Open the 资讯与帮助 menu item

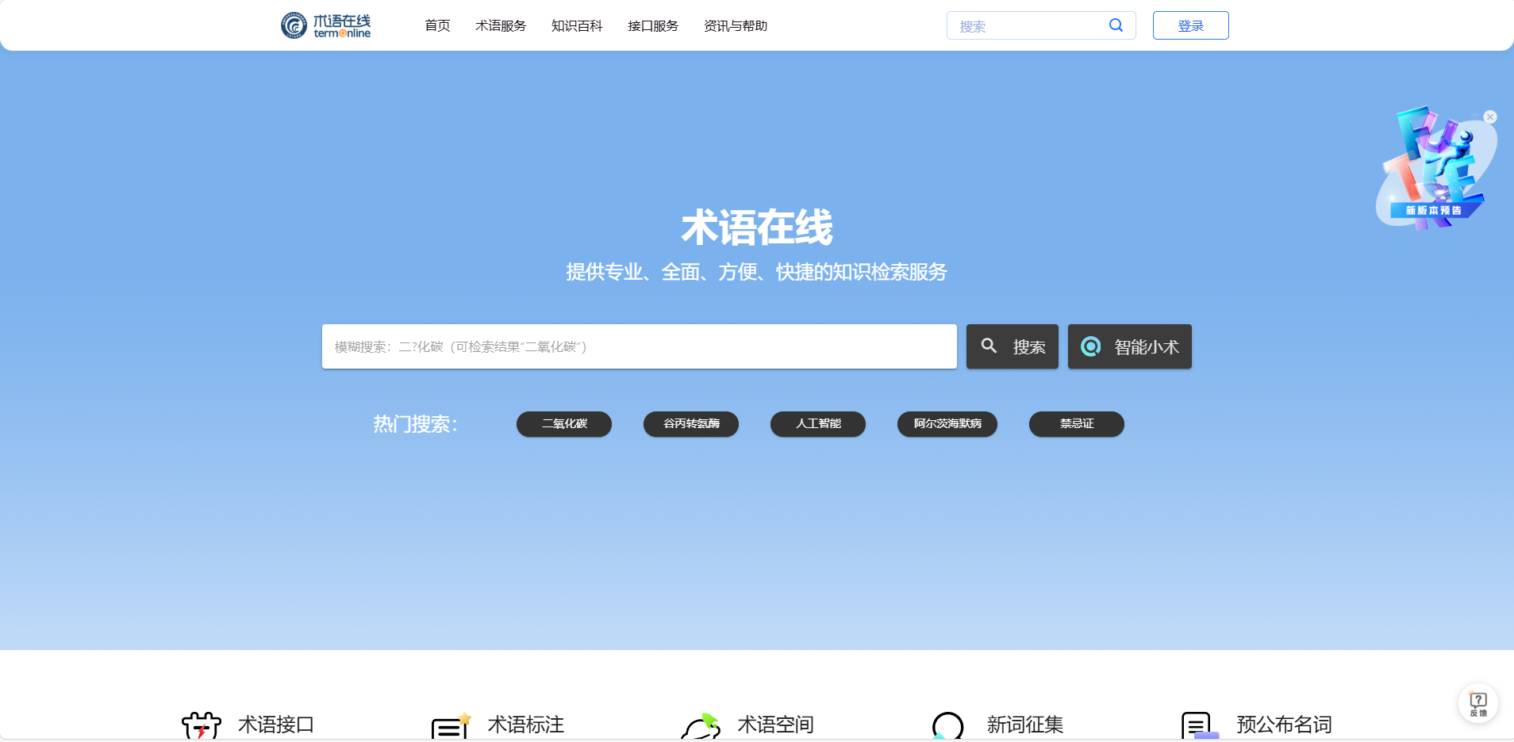tap(736, 26)
